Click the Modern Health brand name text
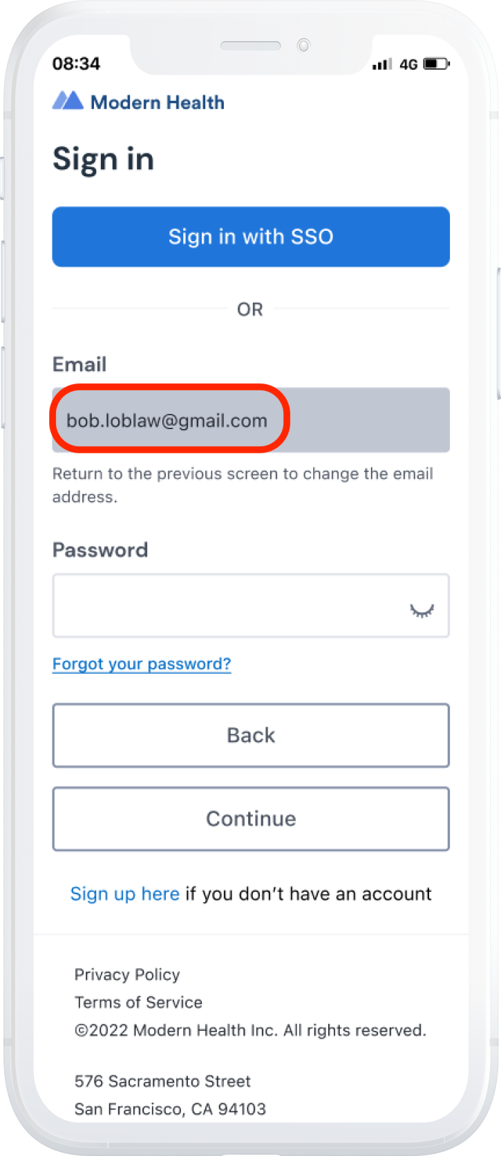This screenshot has height=1156, width=501. click(158, 102)
